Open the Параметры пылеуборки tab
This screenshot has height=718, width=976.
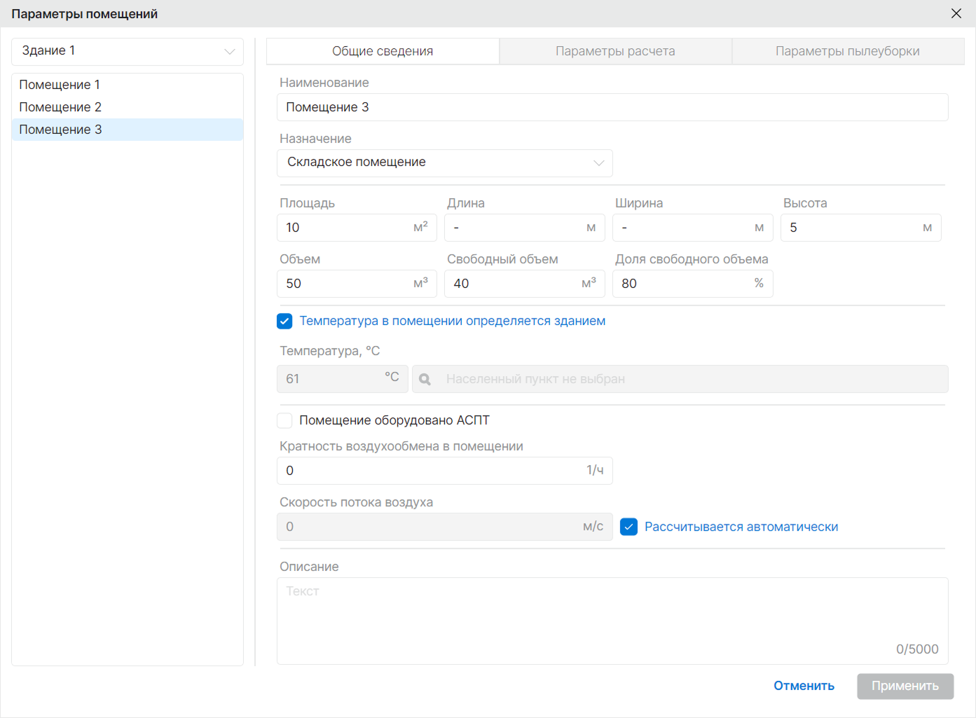click(x=848, y=51)
